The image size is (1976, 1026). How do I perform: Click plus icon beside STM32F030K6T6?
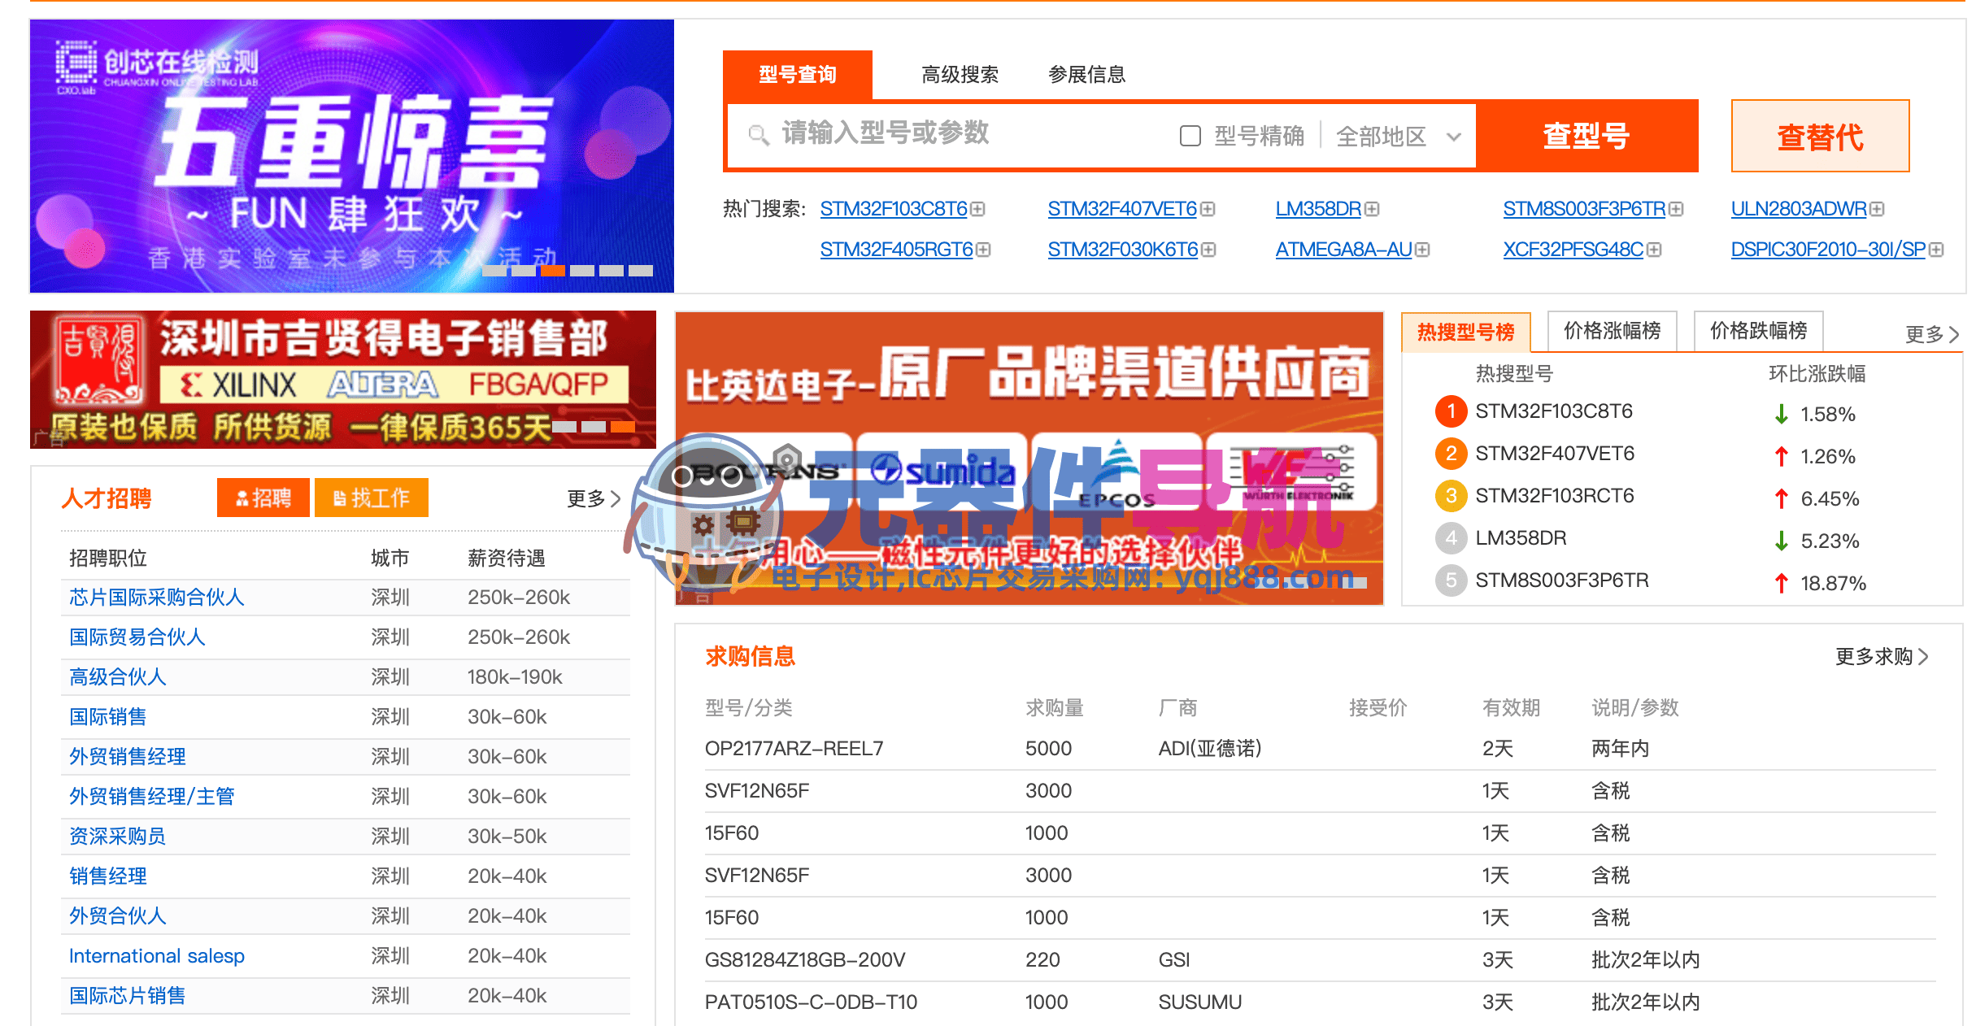click(x=1208, y=250)
